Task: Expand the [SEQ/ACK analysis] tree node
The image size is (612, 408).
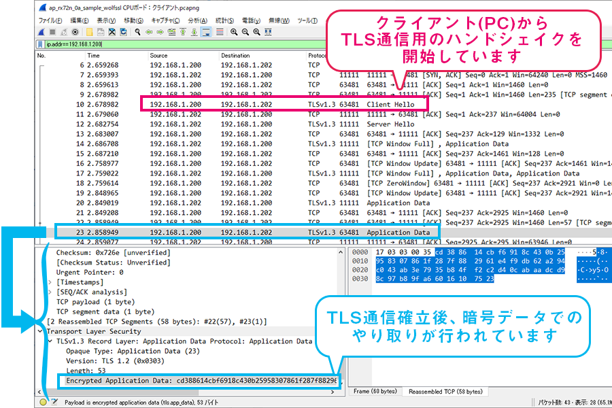Action: pyautogui.click(x=50, y=292)
